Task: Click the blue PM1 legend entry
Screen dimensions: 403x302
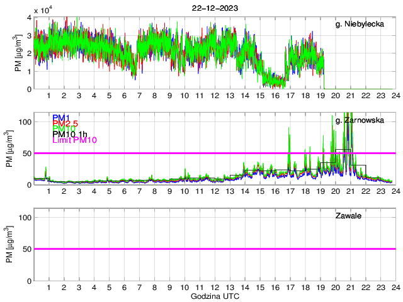Action: tap(61, 118)
